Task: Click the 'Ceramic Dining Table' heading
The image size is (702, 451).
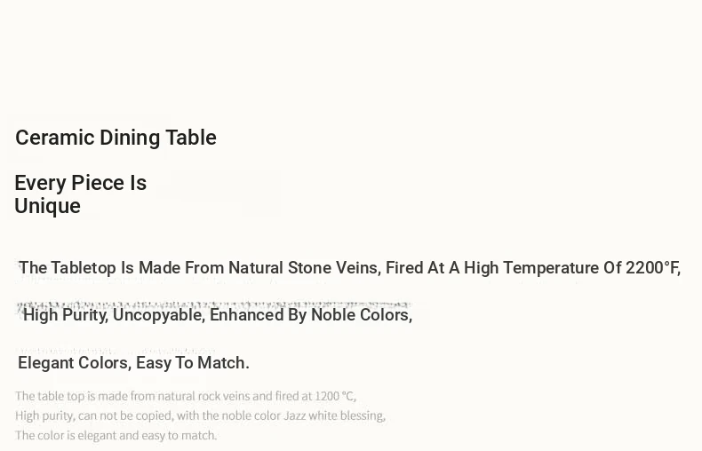Action: pyautogui.click(x=116, y=138)
